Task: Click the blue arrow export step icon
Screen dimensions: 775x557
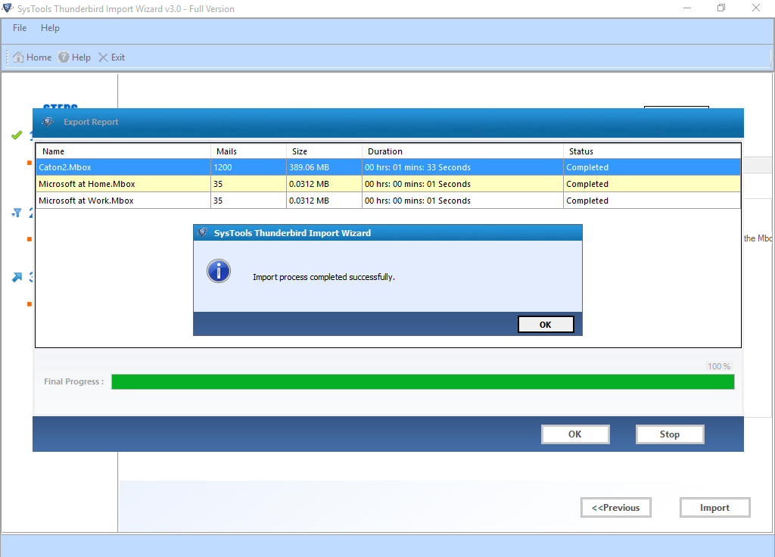Action: [x=17, y=277]
